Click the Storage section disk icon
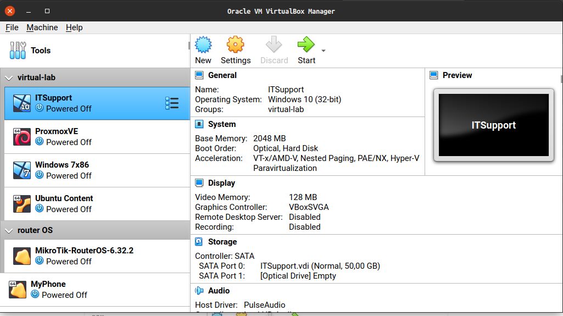This screenshot has width=563, height=316. (x=199, y=242)
